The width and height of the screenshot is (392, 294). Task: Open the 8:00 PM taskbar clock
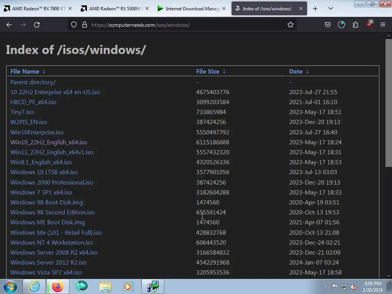(372, 287)
